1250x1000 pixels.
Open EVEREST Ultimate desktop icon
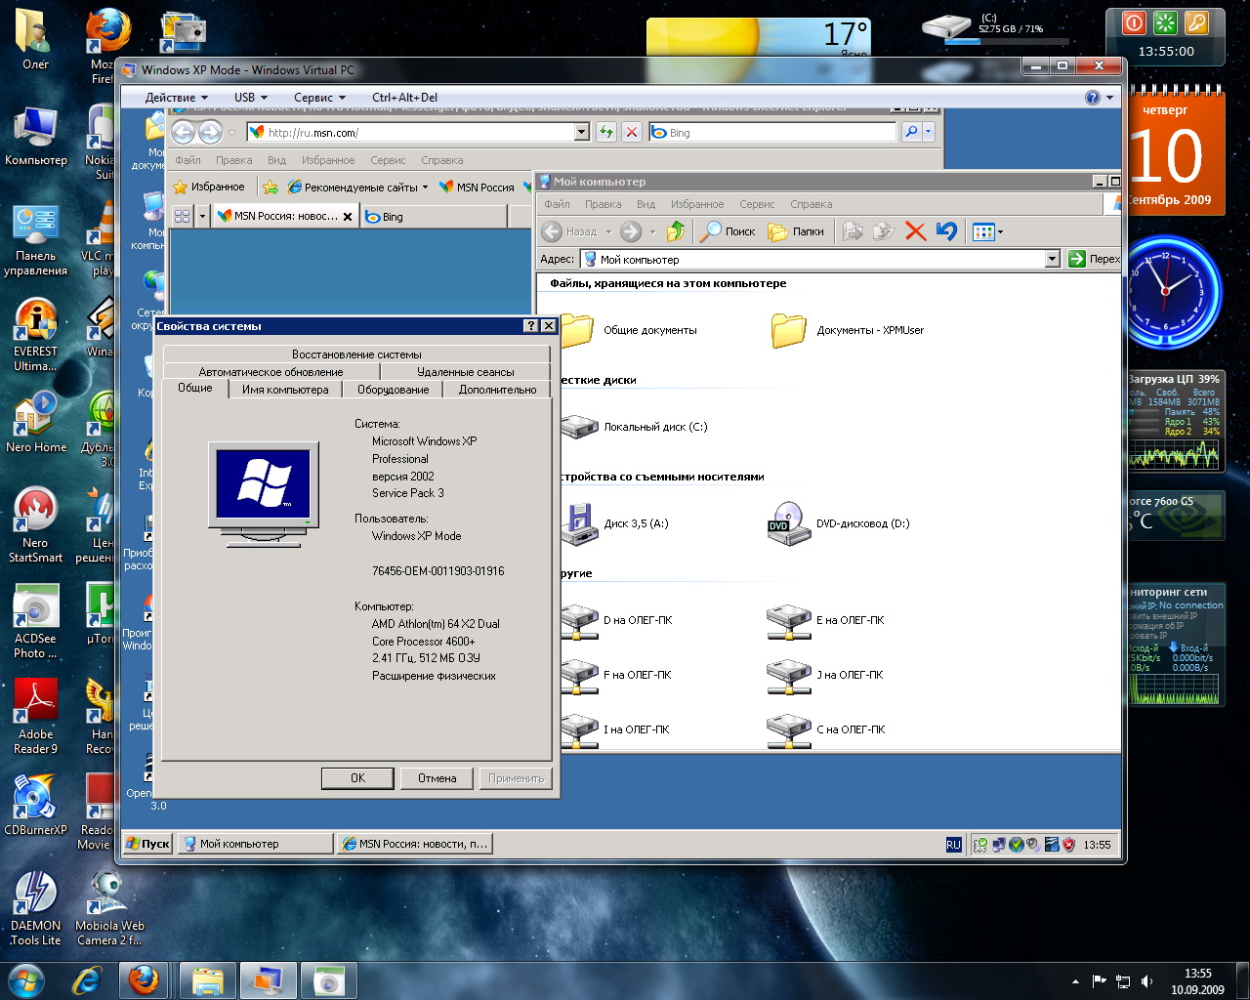pyautogui.click(x=35, y=335)
